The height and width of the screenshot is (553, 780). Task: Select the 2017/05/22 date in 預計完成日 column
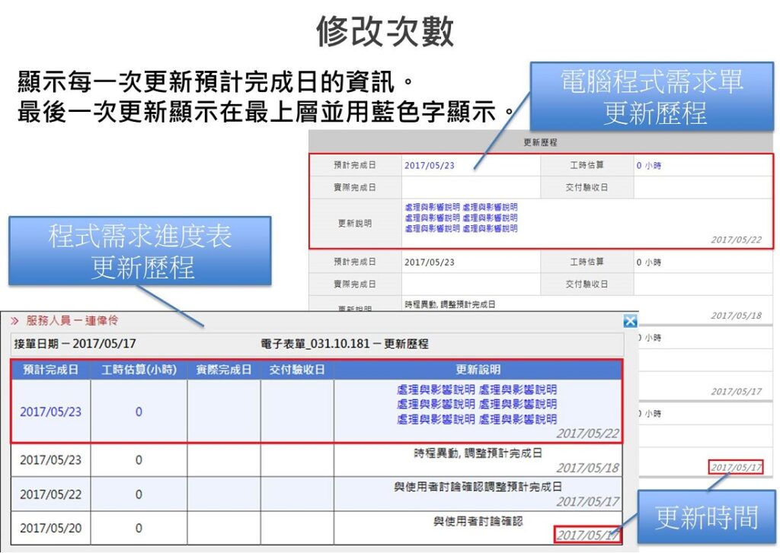pyautogui.click(x=50, y=494)
